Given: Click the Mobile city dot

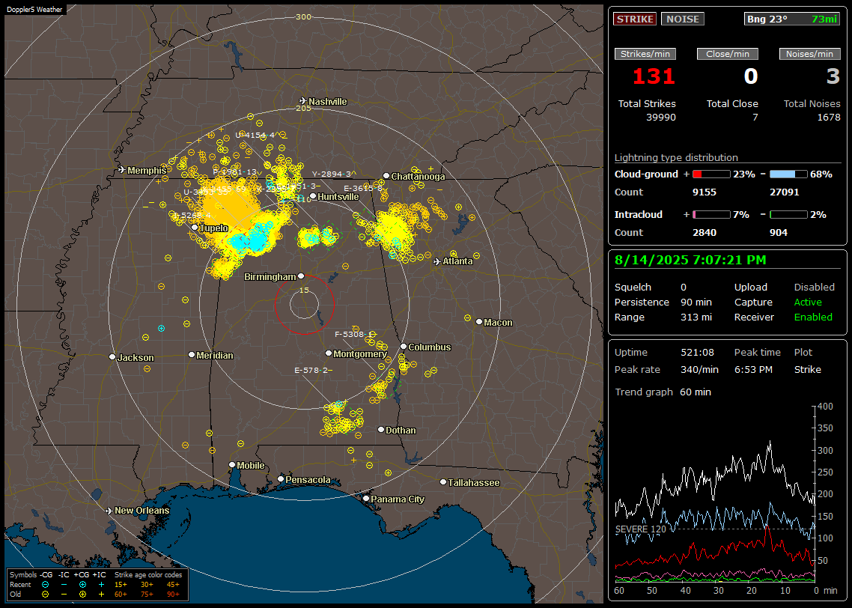Looking at the screenshot, I should [x=233, y=465].
